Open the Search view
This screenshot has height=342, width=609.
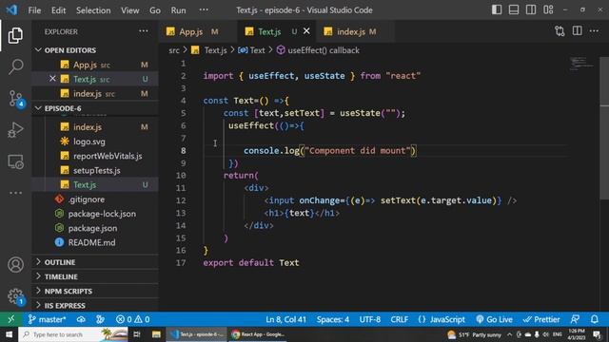15,66
